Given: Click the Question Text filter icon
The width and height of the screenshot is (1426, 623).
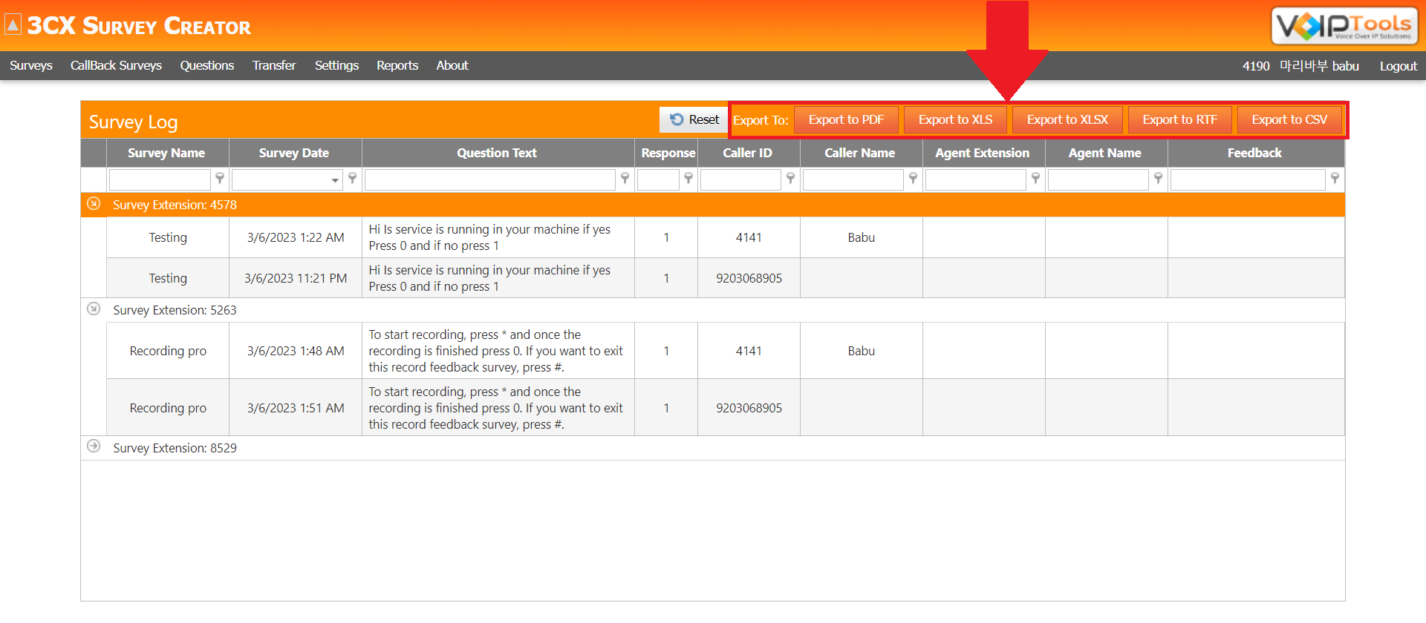Looking at the screenshot, I should click(x=625, y=178).
